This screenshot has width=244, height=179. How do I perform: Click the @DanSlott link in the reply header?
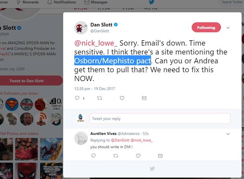[x=120, y=140]
